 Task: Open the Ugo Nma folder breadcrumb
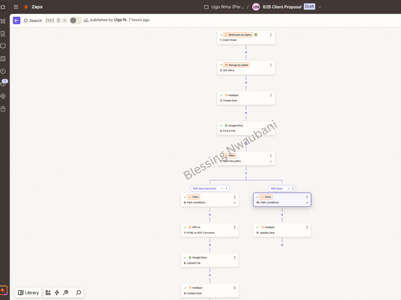(224, 7)
